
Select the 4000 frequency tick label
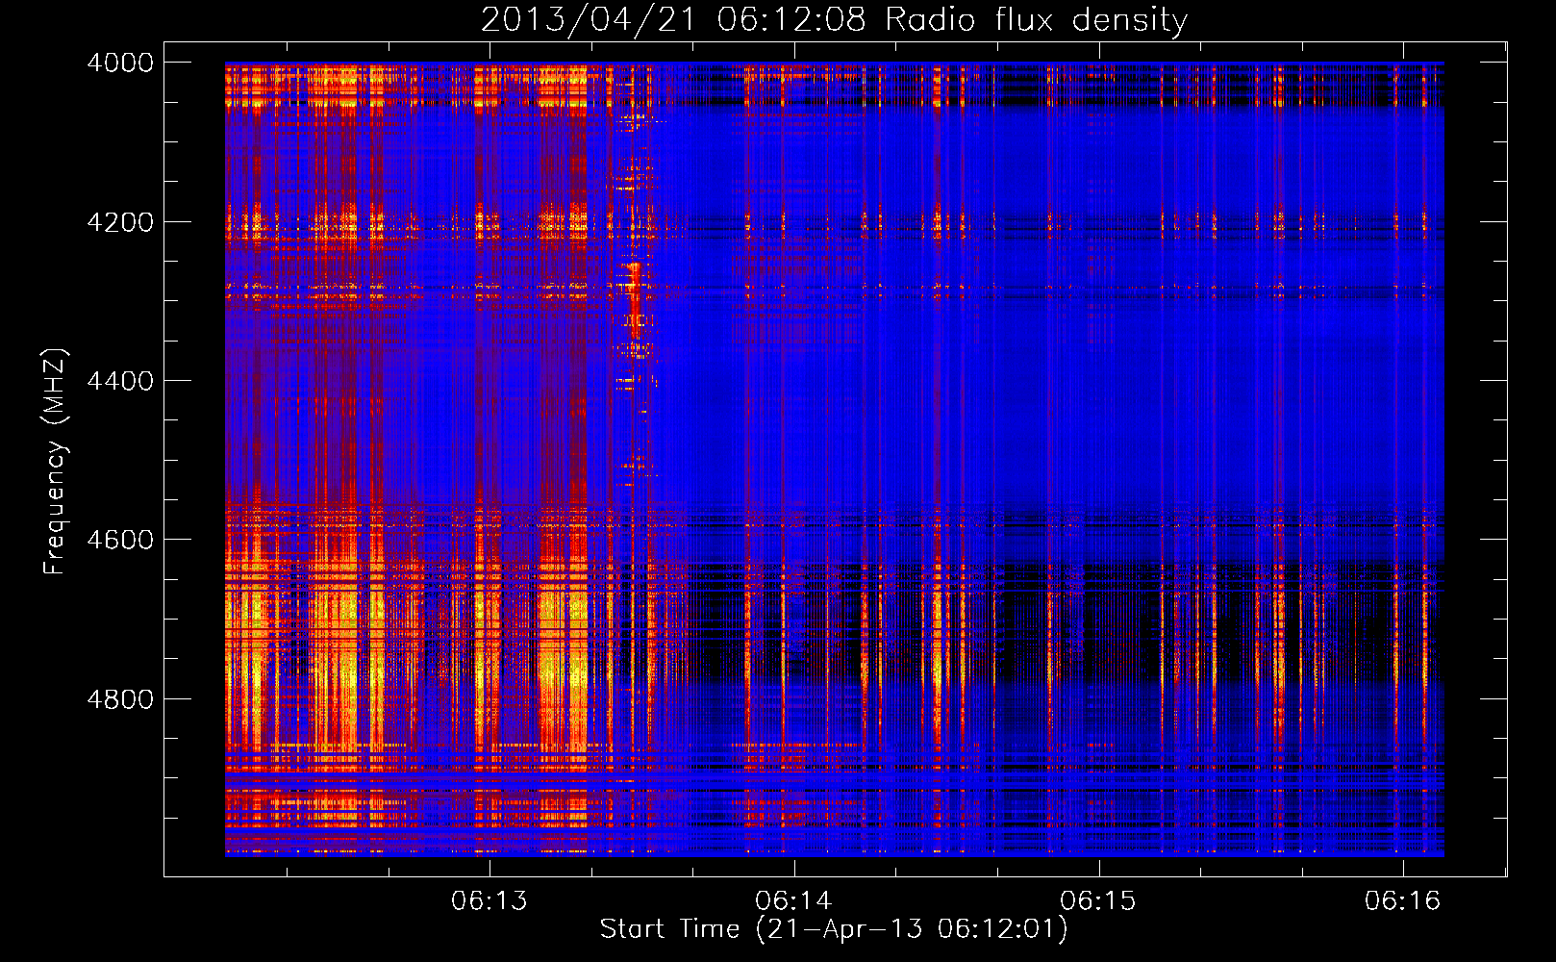click(x=120, y=63)
